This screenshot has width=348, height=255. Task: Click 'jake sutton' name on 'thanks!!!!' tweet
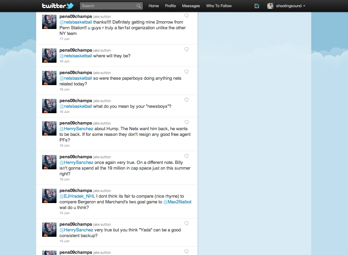pos(102,17)
